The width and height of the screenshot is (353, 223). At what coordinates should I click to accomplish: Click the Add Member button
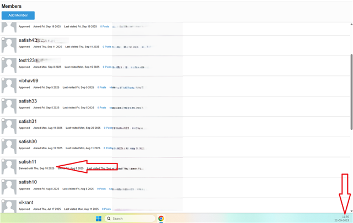(x=18, y=15)
